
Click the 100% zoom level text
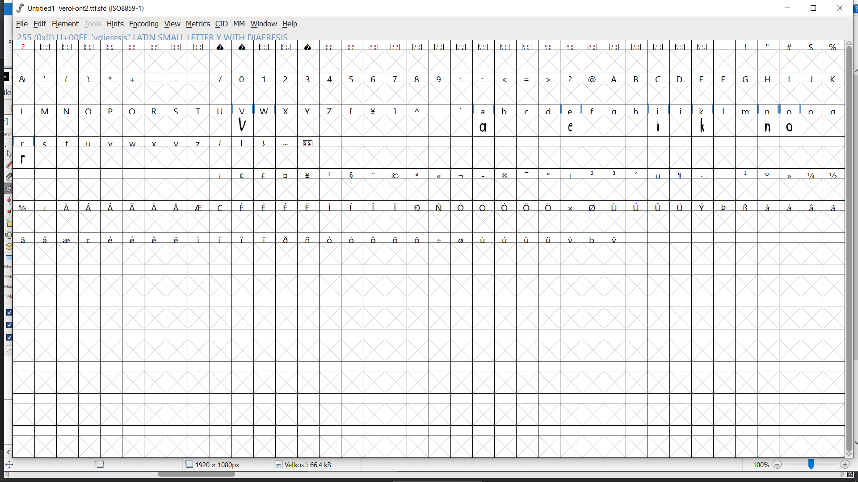click(761, 465)
